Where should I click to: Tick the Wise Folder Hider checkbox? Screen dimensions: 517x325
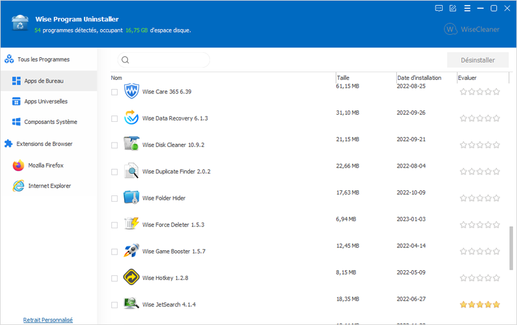pos(114,199)
